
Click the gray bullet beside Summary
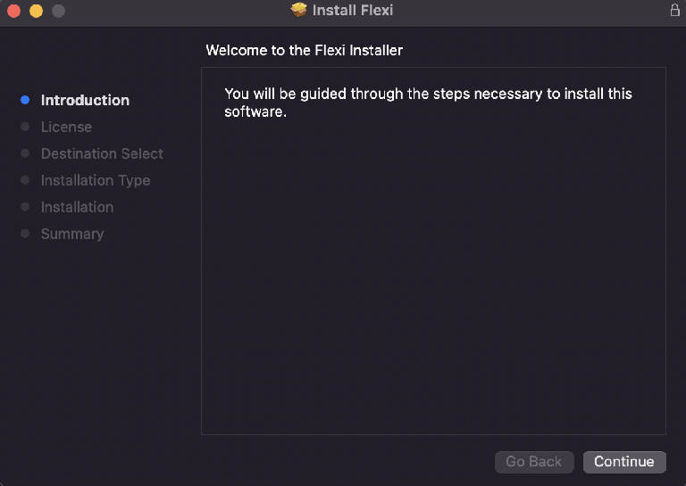point(25,234)
